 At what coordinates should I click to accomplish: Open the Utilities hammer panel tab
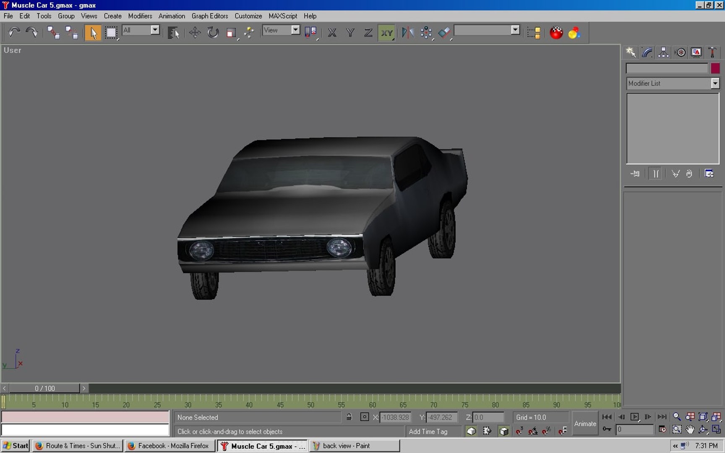pos(712,52)
